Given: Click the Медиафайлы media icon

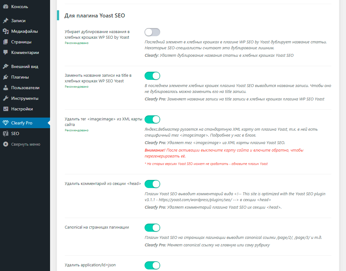Looking at the screenshot, I should click(6, 31).
